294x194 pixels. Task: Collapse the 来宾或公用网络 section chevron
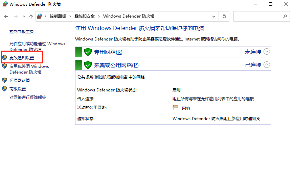(x=267, y=65)
